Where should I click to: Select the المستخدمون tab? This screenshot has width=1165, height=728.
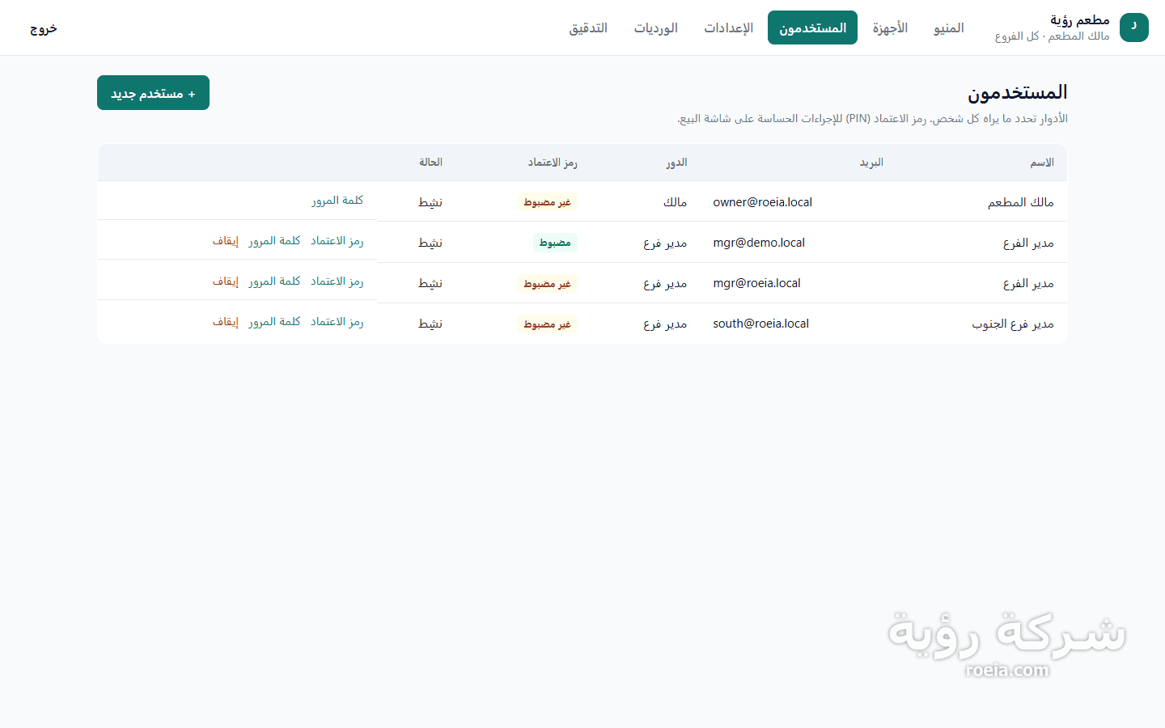pyautogui.click(x=812, y=28)
